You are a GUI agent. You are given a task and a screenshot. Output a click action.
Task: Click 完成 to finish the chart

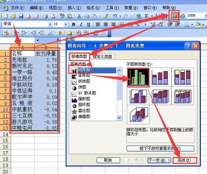[185, 160]
